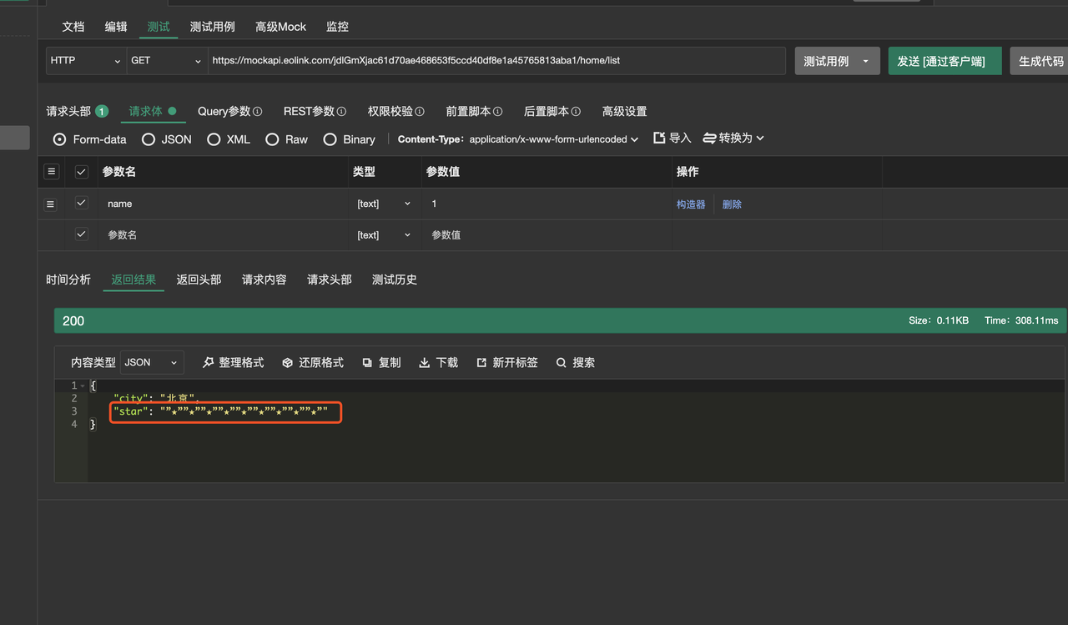Open name row [text] type dropdown

384,204
